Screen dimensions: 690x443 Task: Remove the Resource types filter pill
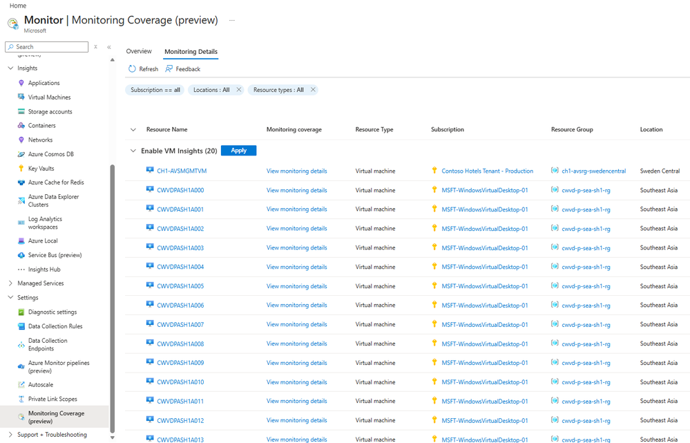pos(313,90)
